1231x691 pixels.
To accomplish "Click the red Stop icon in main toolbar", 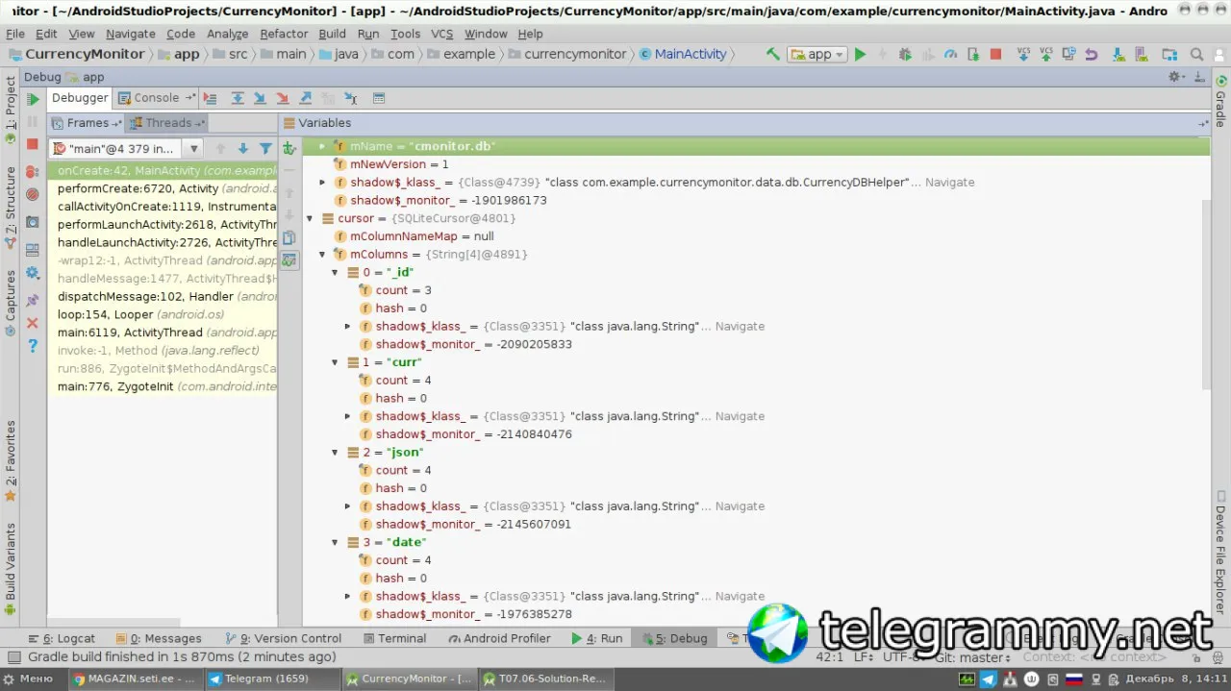I will (x=995, y=54).
